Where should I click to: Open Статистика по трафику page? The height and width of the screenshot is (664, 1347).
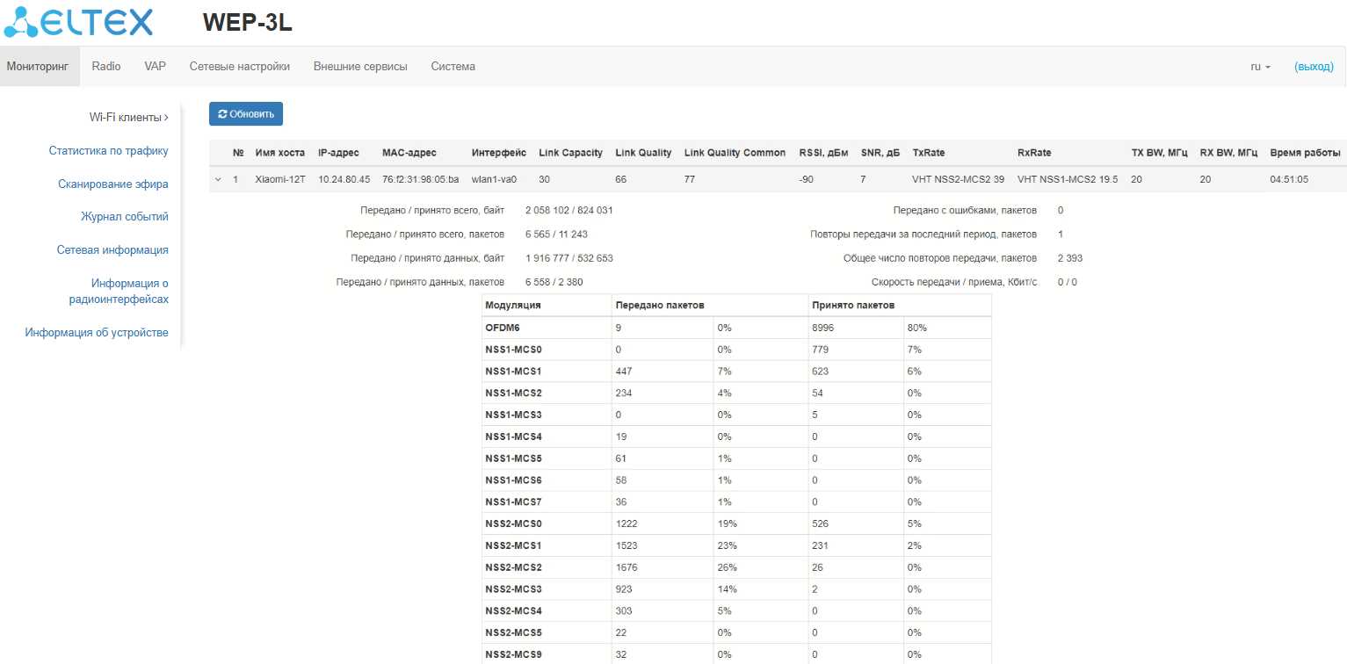point(108,150)
